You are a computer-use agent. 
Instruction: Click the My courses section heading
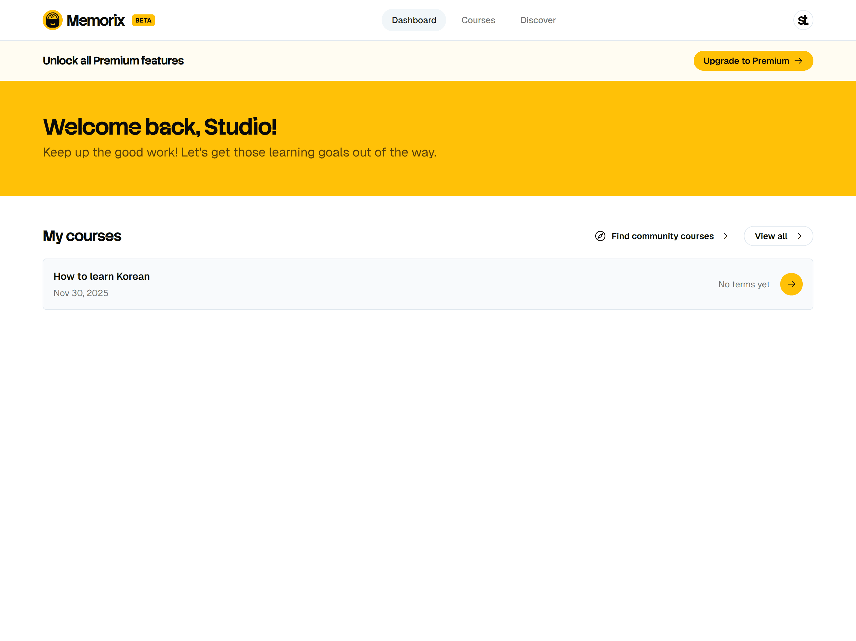(x=82, y=236)
